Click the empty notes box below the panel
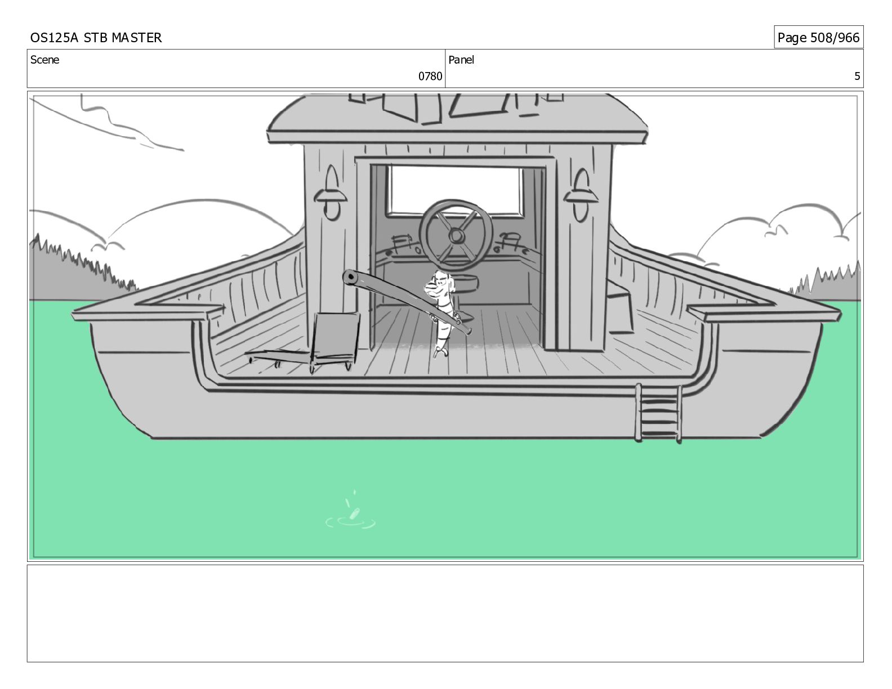This screenshot has width=892, height=689. [445, 614]
